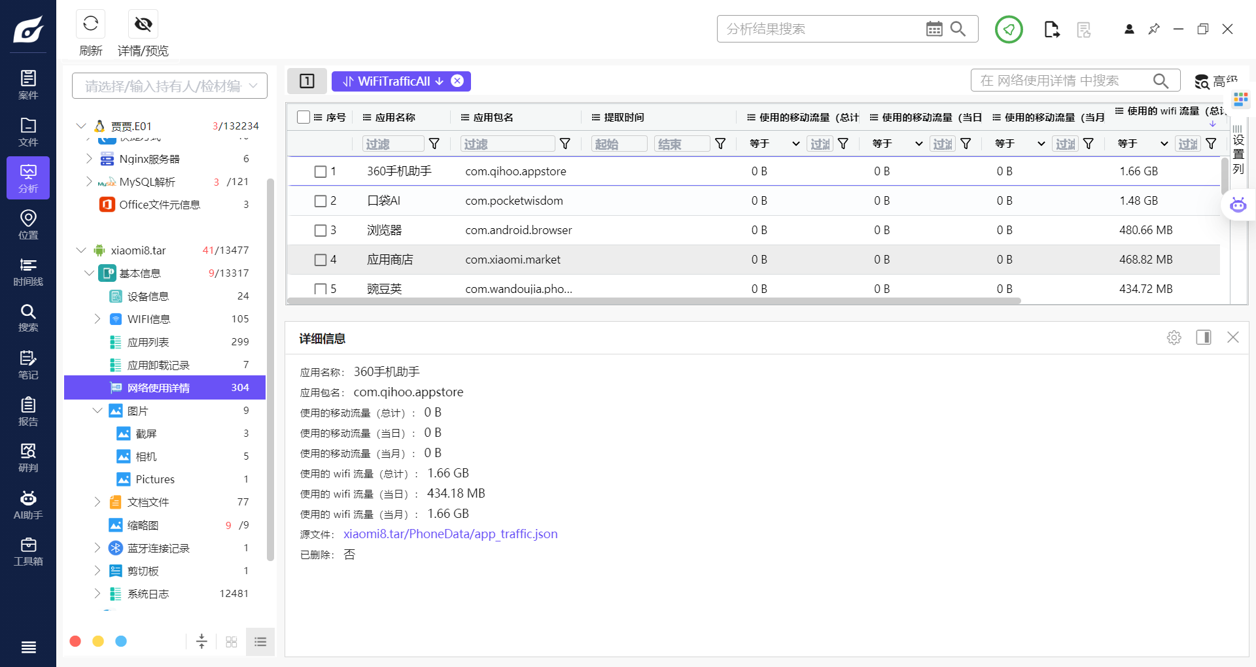Open the 笔记 (Notes) sidebar section
1256x667 pixels.
pyautogui.click(x=28, y=365)
